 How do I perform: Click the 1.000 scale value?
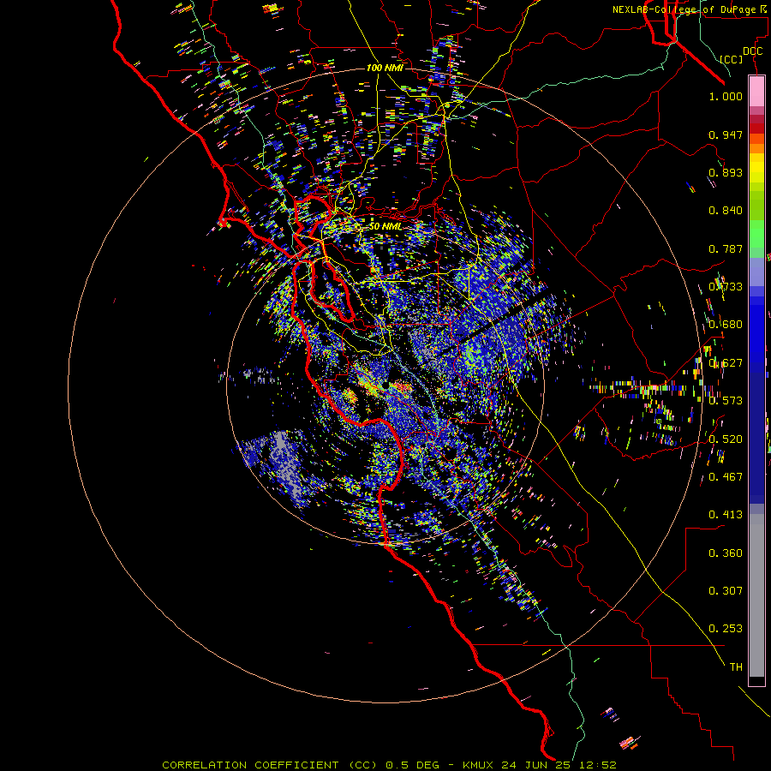pos(726,96)
